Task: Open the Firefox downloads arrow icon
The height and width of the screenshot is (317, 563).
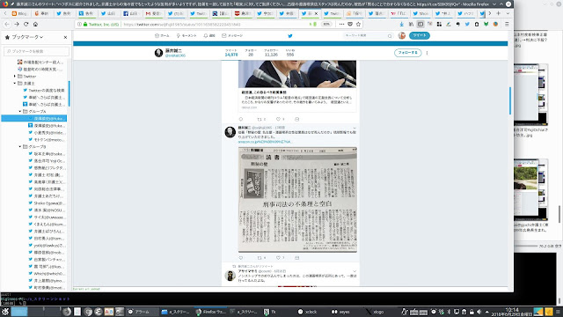Action: click(x=401, y=24)
